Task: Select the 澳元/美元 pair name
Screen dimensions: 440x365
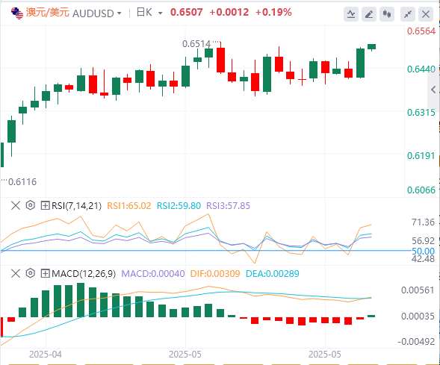Action: pos(48,13)
